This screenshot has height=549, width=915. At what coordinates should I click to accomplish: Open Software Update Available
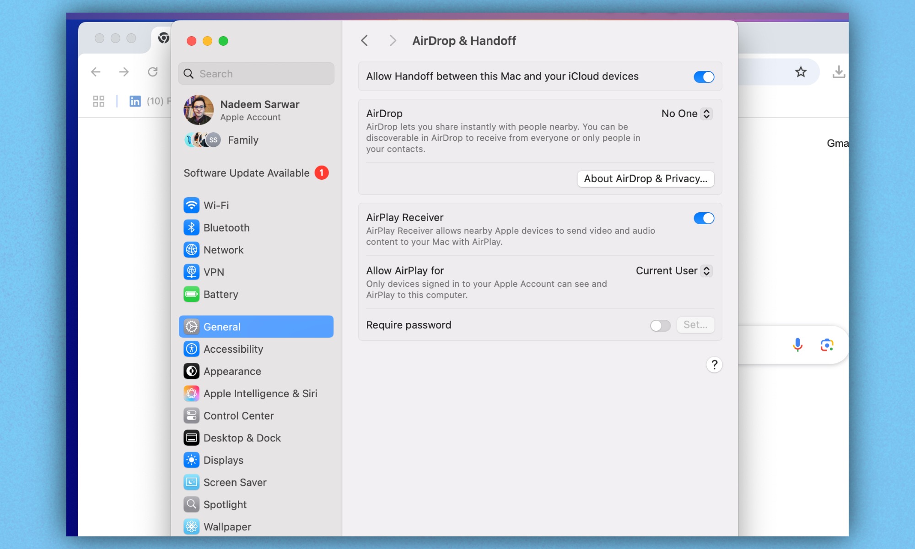[x=247, y=173]
